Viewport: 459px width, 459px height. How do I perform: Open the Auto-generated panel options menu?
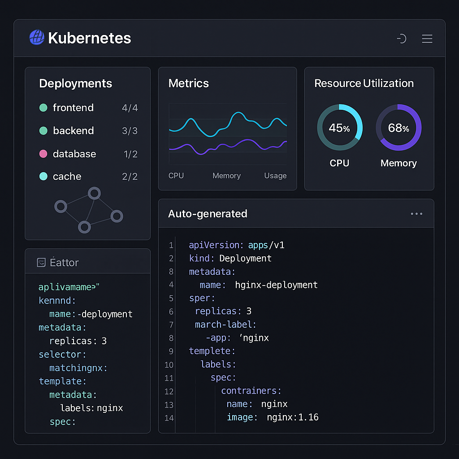[x=416, y=214]
